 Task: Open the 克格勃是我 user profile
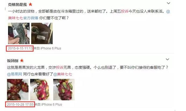coord(17,5)
